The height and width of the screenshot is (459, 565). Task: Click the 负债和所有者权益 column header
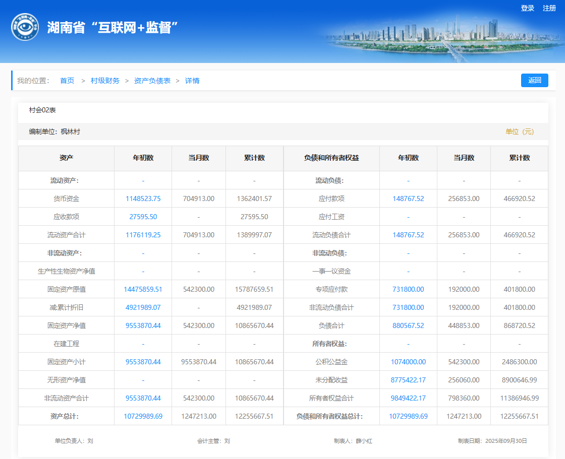click(331, 158)
